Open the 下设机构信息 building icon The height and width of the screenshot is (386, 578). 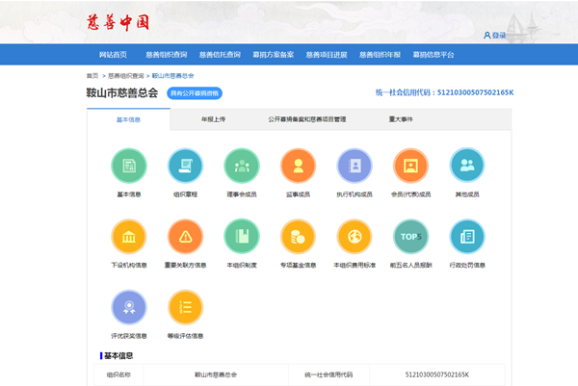(129, 237)
